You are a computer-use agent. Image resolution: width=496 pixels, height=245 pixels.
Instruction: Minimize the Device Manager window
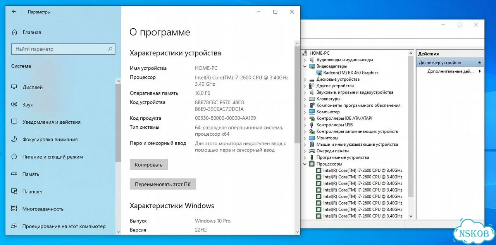pos(443,25)
